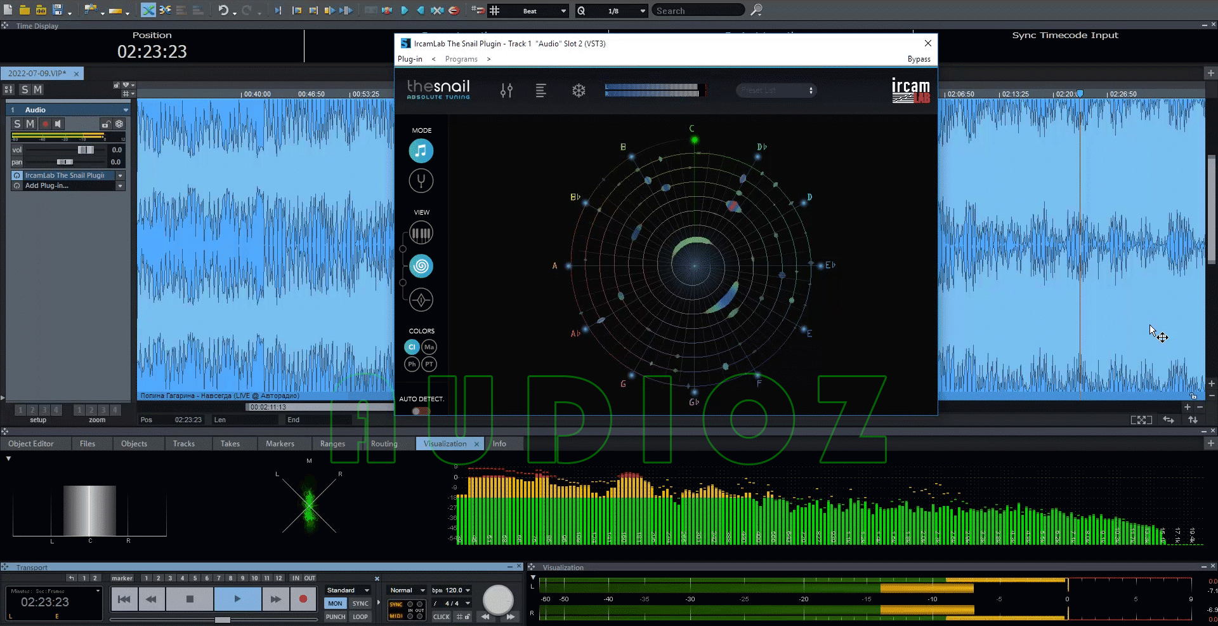Select Tuner mode with the tuning fork icon
Screen dimensions: 1218x626
421,181
